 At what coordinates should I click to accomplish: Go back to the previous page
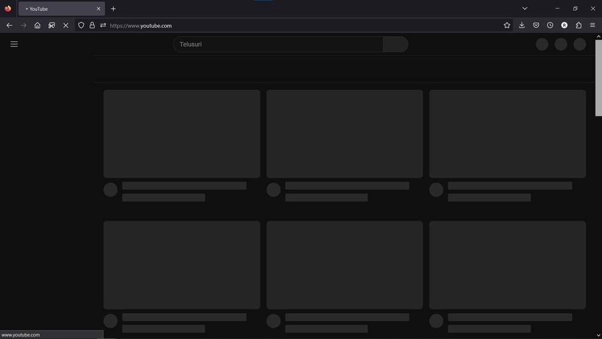[9, 25]
